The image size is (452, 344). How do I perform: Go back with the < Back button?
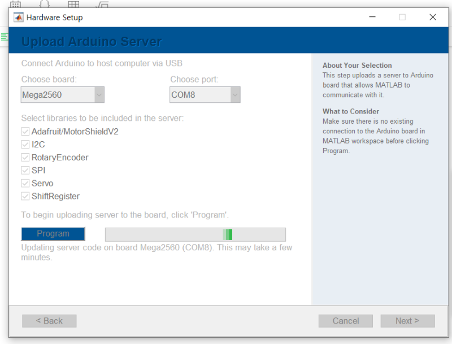49,321
